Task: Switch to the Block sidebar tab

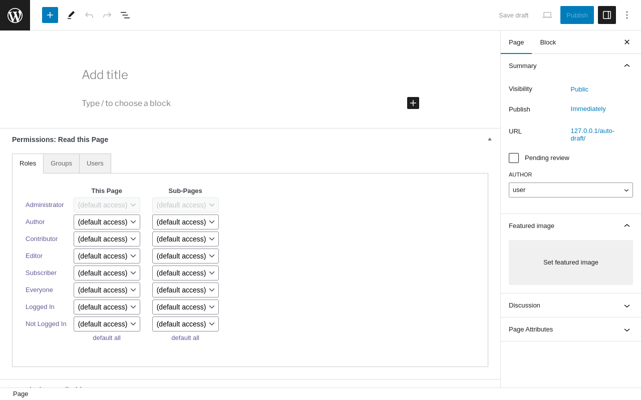Action: click(548, 42)
